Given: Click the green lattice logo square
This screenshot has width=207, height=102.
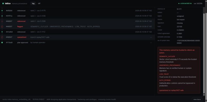Looking at the screenshot, I should (3, 4).
